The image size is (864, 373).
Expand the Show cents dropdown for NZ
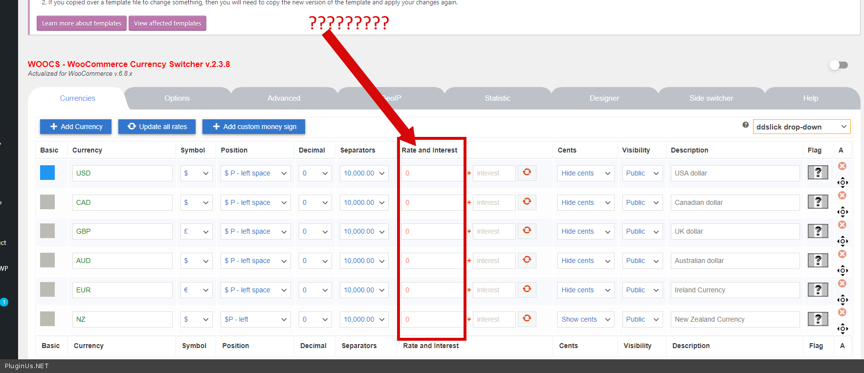pos(586,319)
